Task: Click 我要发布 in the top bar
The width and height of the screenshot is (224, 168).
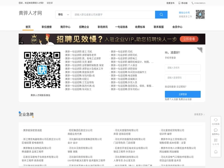Action: [x=170, y=3]
